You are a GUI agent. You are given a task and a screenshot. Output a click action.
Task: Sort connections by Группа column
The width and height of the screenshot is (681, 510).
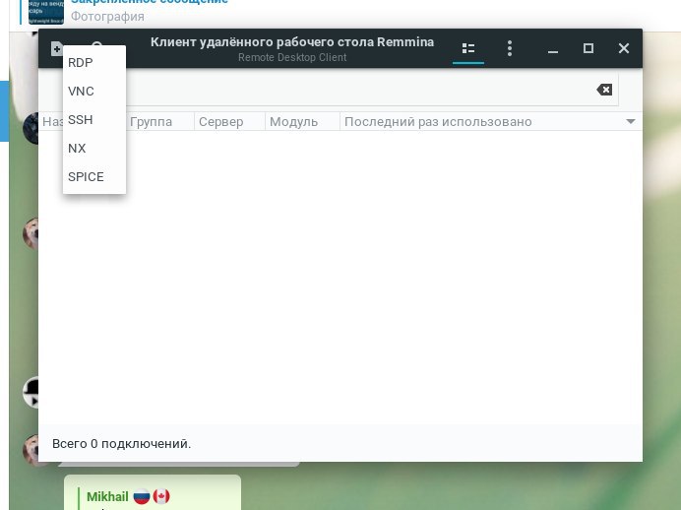point(159,122)
